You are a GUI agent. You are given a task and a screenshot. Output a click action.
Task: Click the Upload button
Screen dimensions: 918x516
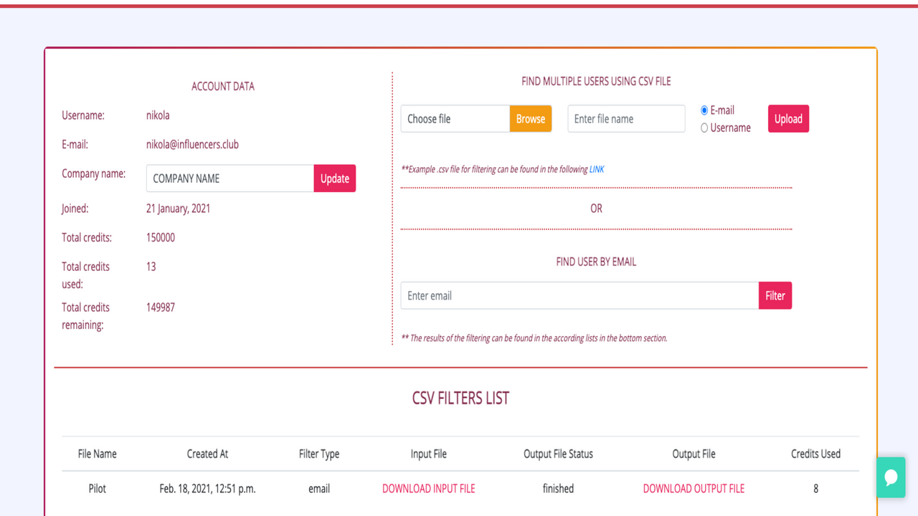tap(788, 118)
